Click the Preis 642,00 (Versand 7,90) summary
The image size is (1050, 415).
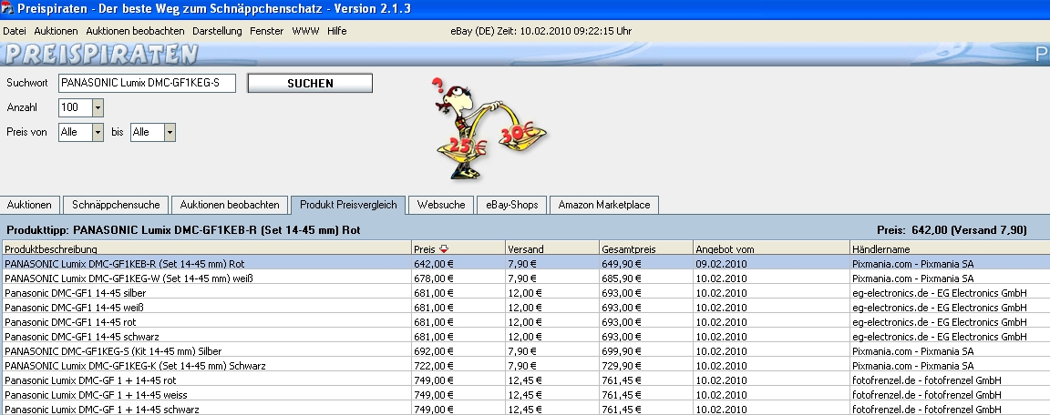point(952,230)
